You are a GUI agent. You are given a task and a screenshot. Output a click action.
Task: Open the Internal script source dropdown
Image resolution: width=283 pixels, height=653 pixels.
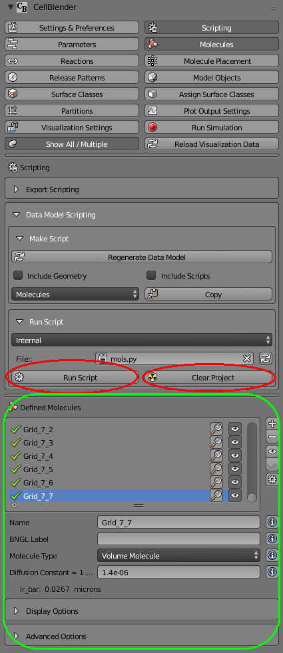click(142, 340)
